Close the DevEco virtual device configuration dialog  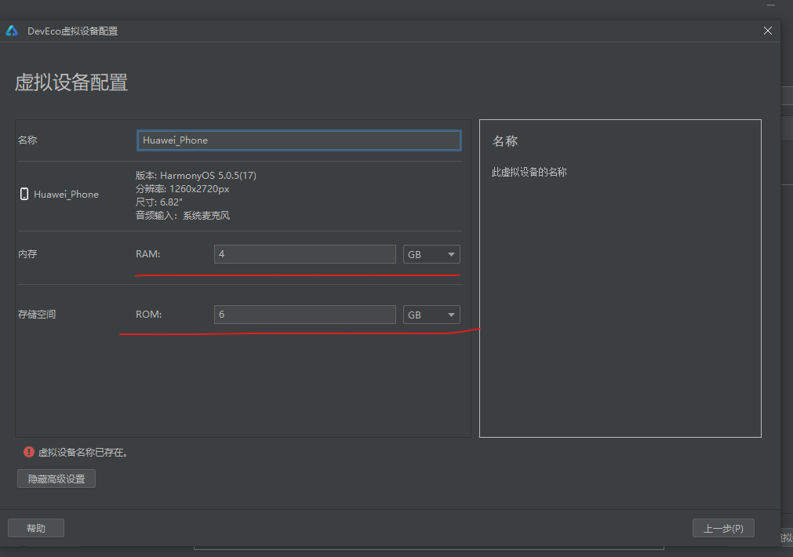tap(768, 31)
